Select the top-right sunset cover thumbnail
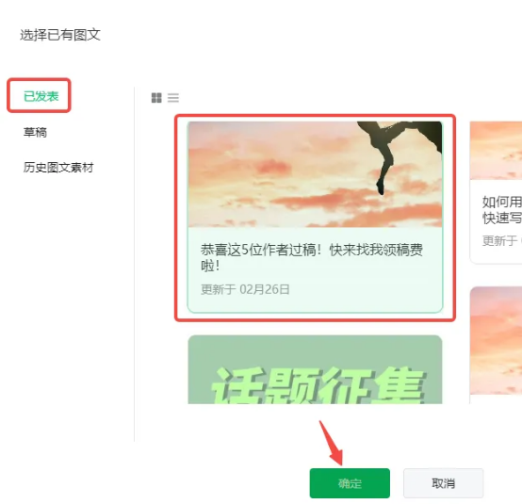The width and height of the screenshot is (522, 504). coord(496,151)
